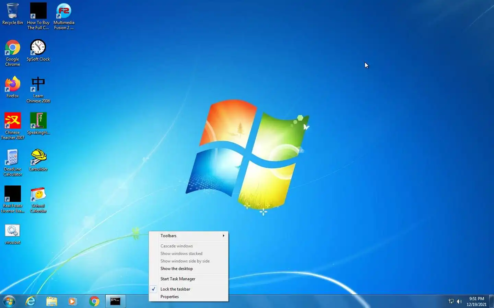
Task: Expand the Toolbars submenu
Action: click(x=189, y=236)
